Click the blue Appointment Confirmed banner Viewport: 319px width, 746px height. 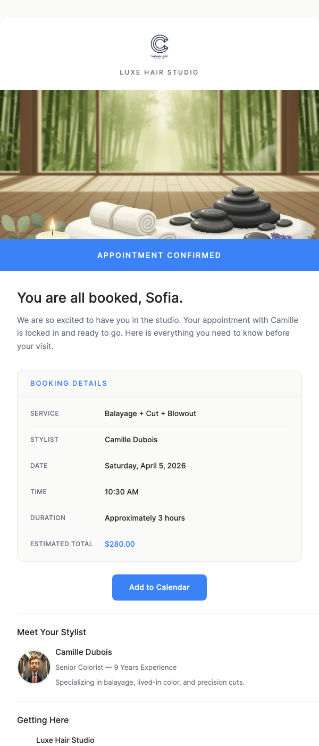pyautogui.click(x=159, y=255)
